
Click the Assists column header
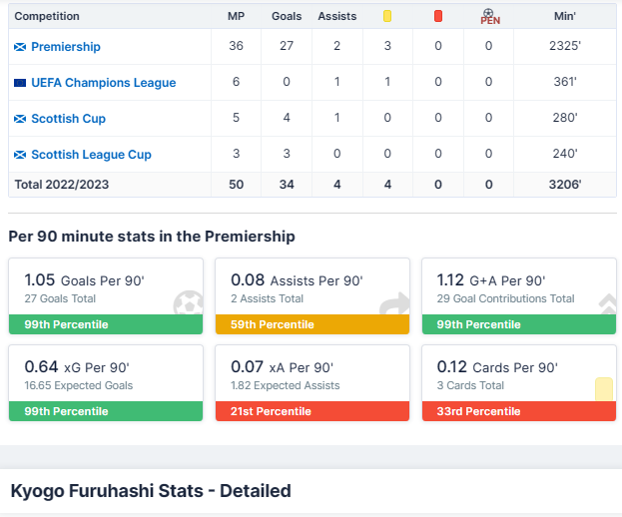pos(337,16)
